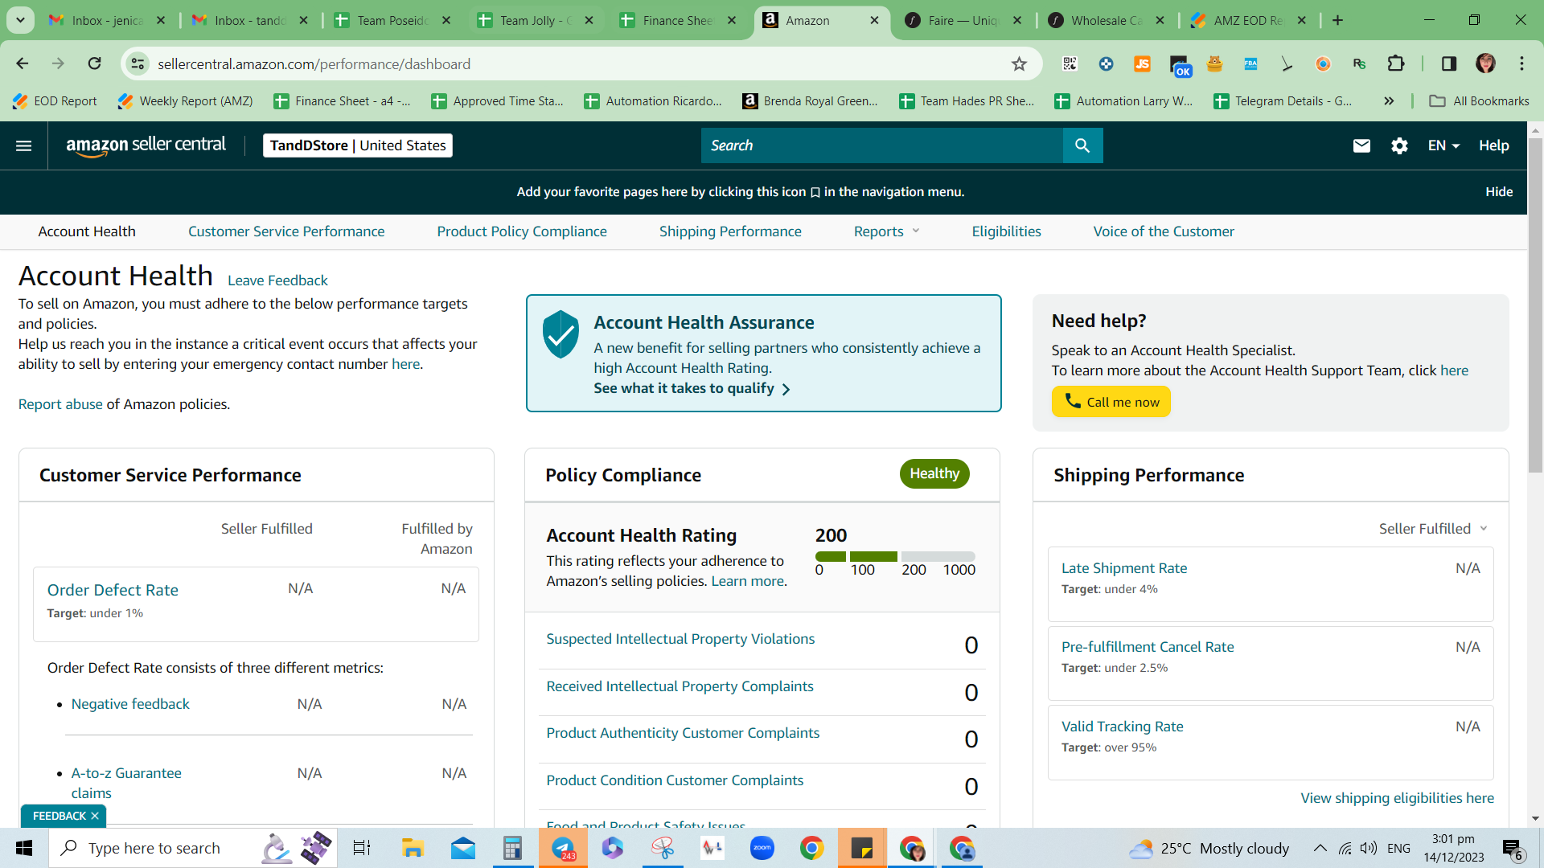1544x868 pixels.
Task: Open the Calculator app in the taskbar
Action: click(512, 848)
